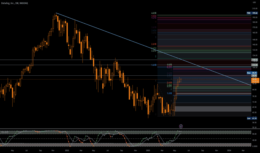
Task: Click the 2024 label on the time axis
Action: 229,150
